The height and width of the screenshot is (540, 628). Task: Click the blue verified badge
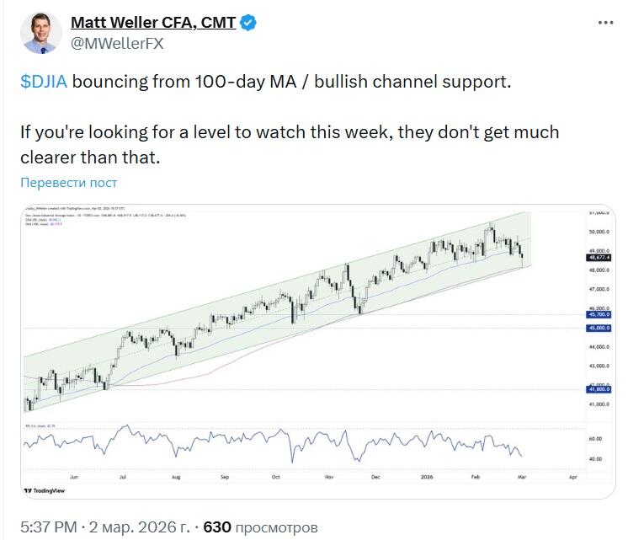pyautogui.click(x=247, y=24)
